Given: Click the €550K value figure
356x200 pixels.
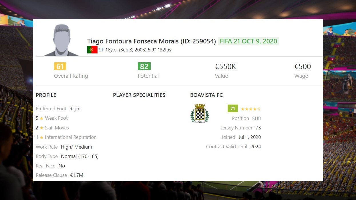Looking at the screenshot, I should click(226, 67).
